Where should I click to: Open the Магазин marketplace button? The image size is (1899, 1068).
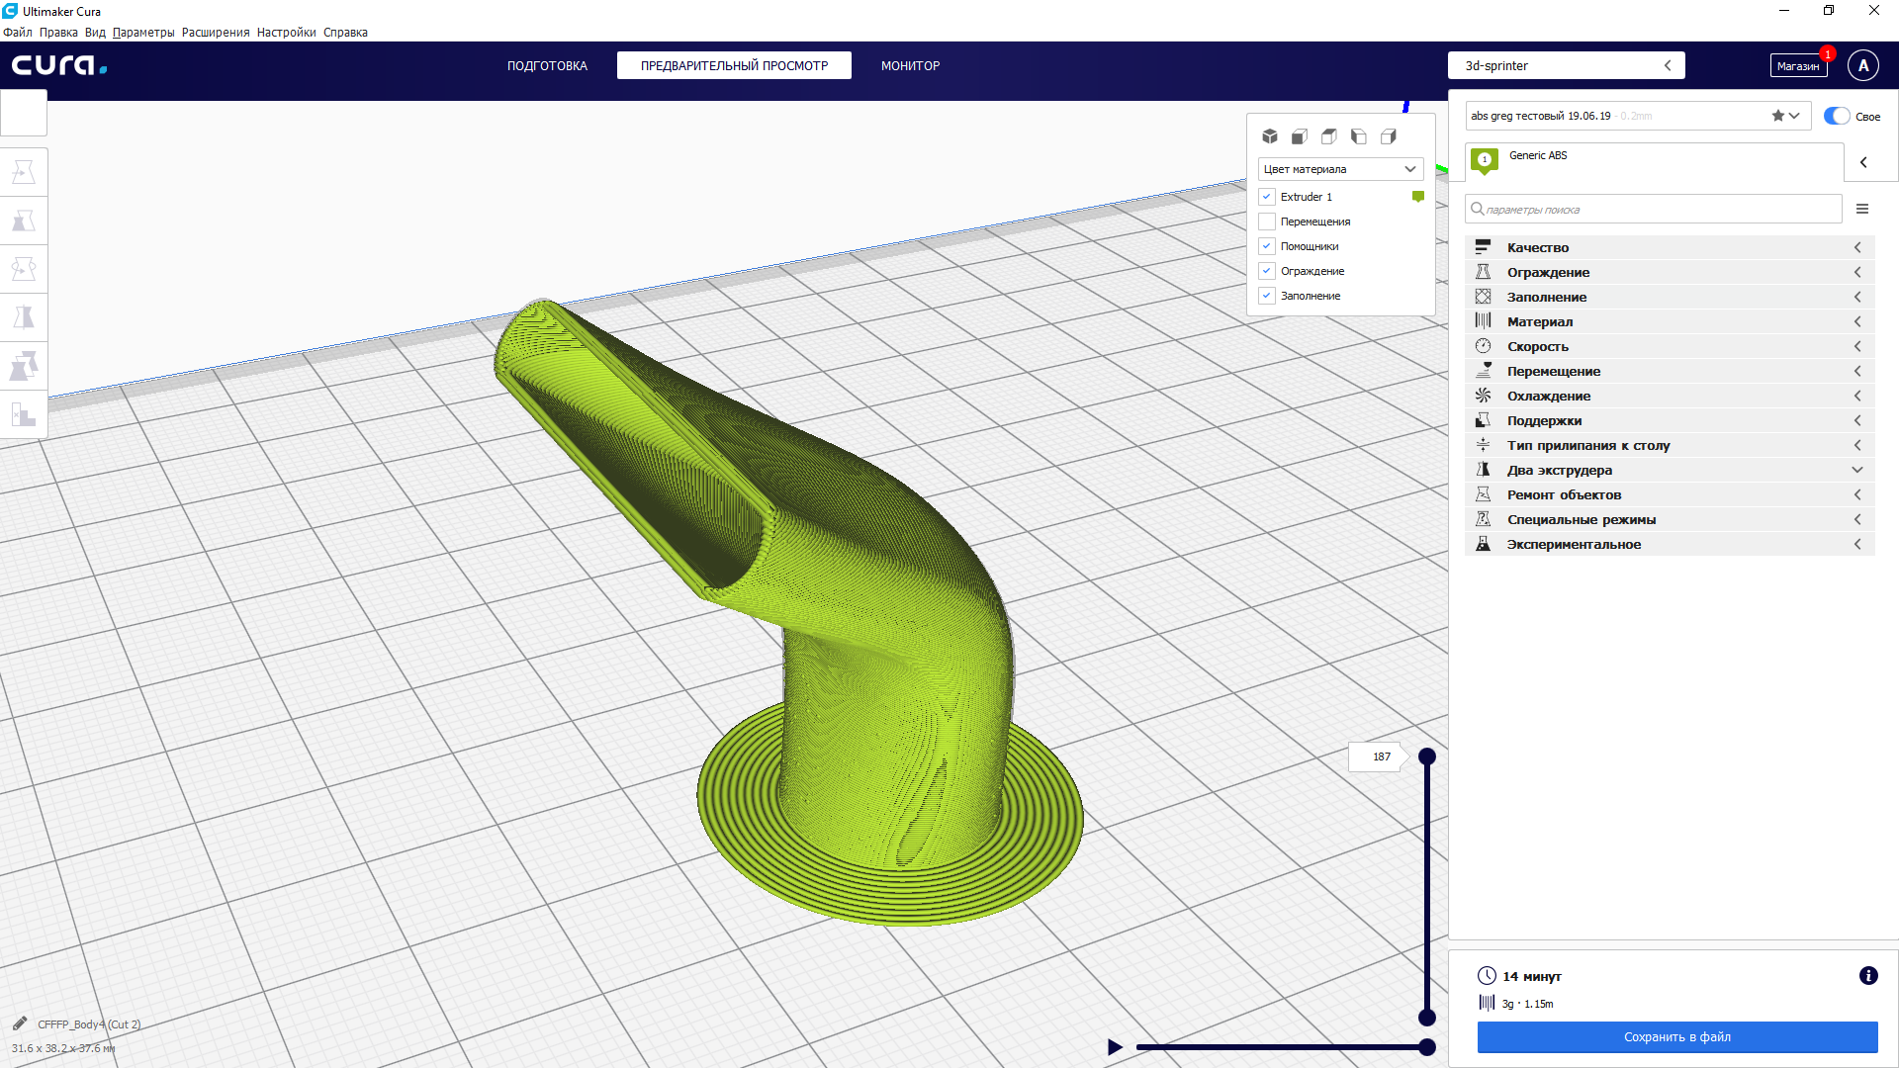click(1797, 66)
